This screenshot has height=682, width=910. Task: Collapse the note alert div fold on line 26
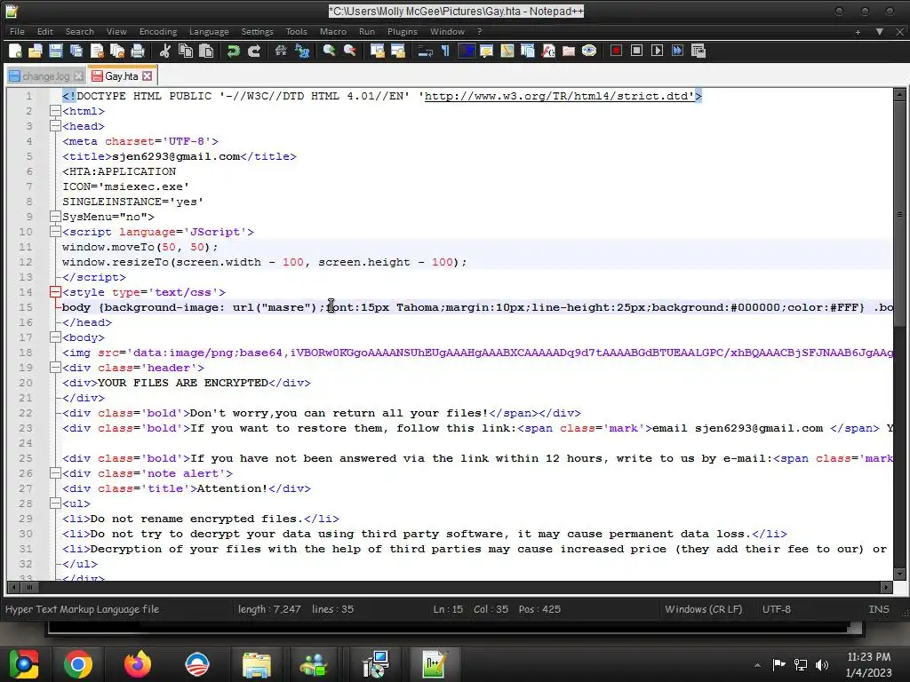pyautogui.click(x=55, y=472)
